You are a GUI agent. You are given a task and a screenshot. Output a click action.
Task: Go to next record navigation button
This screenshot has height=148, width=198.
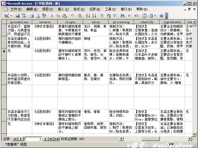pyautogui.click(x=45, y=139)
